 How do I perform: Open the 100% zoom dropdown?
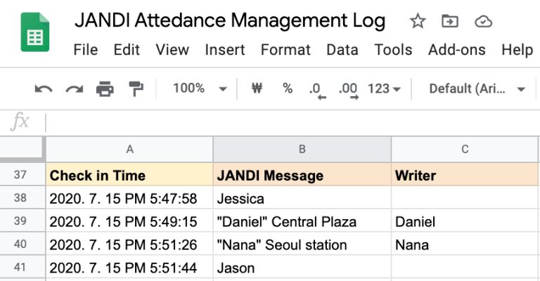(x=200, y=89)
